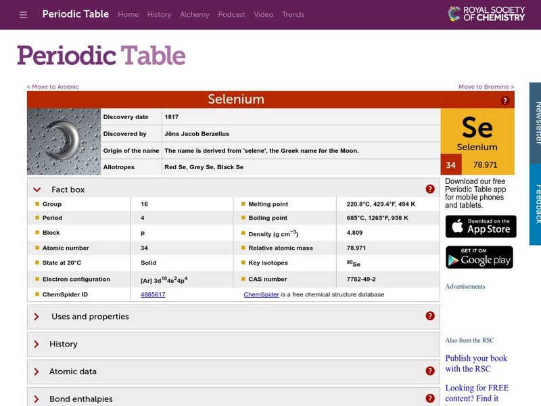Viewport: 541px width, 406px height.
Task: Click the History section question mark
Action: coord(430,344)
